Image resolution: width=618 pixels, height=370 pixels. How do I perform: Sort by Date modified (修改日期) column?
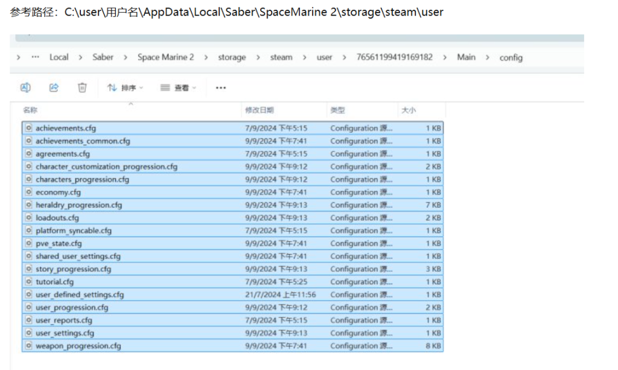[x=259, y=110]
